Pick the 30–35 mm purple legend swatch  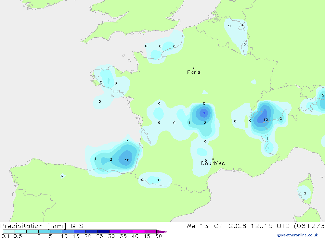pos(115,232)
